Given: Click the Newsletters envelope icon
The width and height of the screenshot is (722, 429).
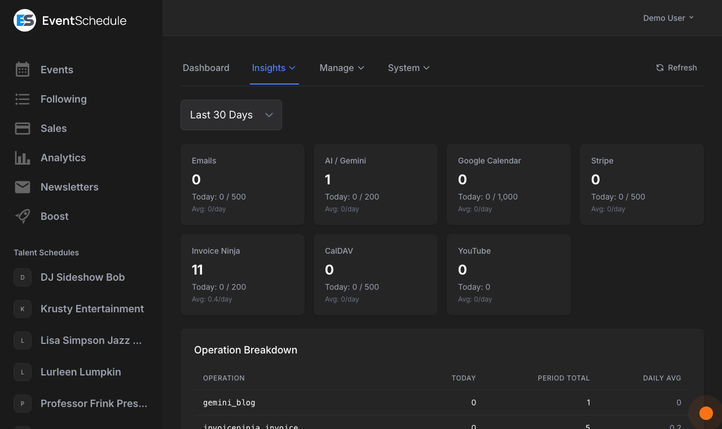Looking at the screenshot, I should pyautogui.click(x=23, y=187).
